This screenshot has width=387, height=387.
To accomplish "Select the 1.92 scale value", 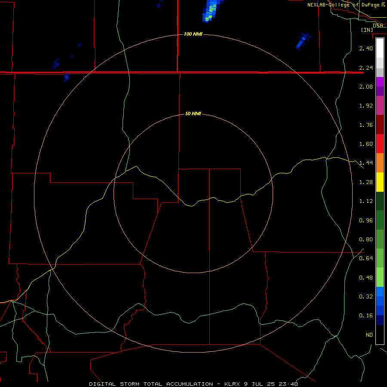I will 366,106.
